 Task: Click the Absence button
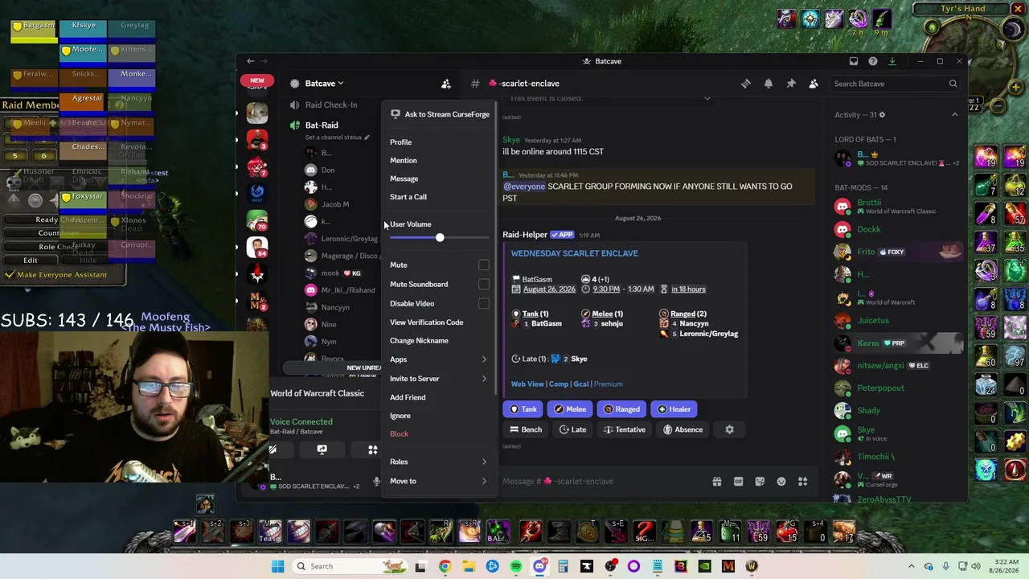(683, 429)
